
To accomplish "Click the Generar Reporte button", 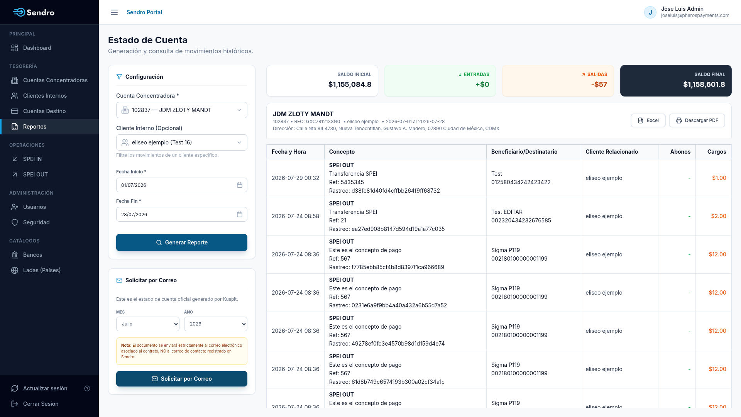I will pos(182,242).
